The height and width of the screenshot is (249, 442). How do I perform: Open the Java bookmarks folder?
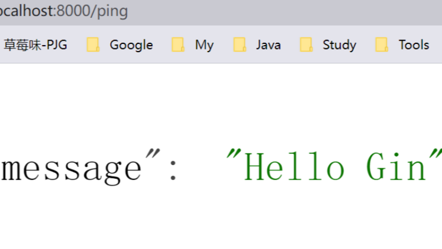tap(257, 45)
